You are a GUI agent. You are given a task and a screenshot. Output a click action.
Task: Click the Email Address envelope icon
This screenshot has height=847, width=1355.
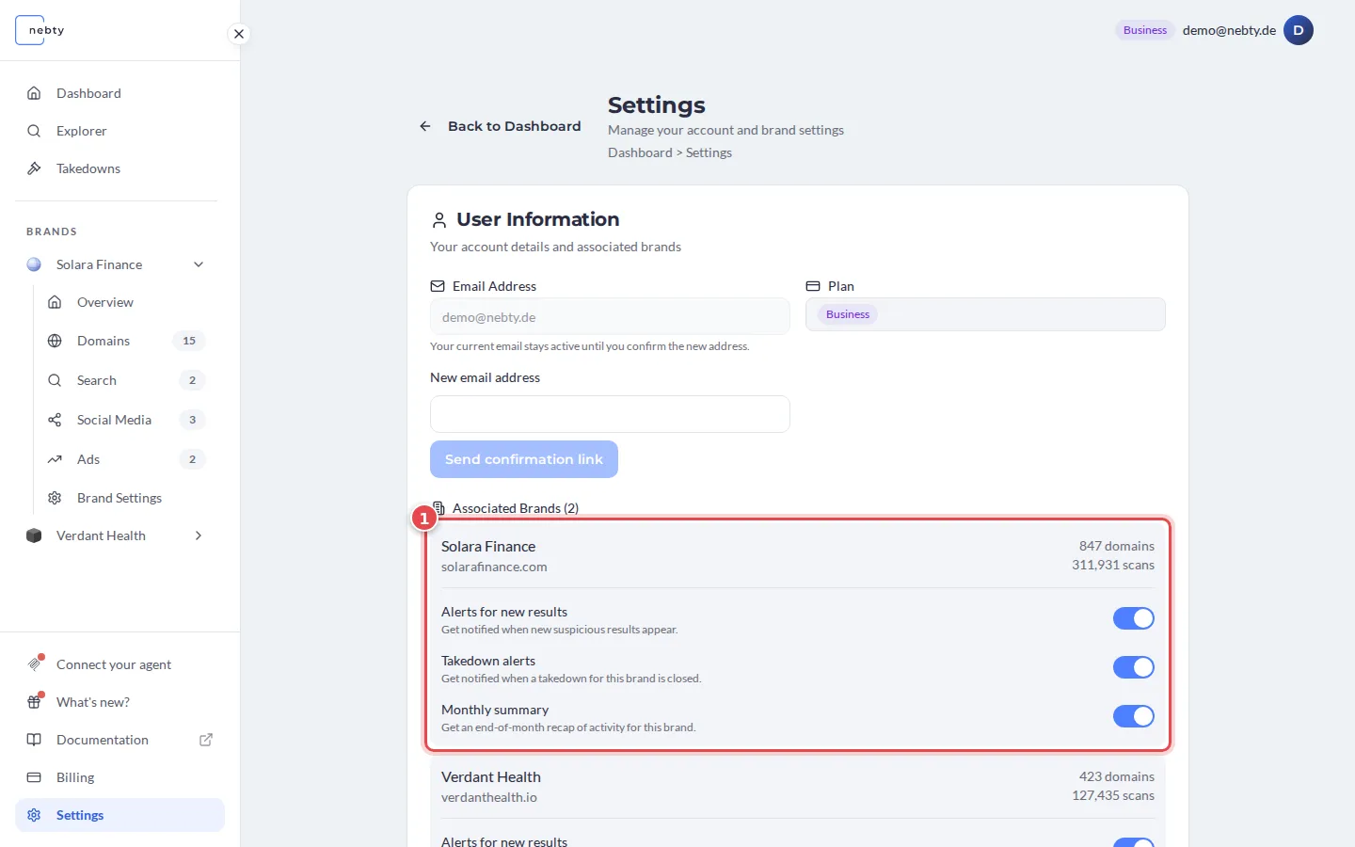tap(438, 286)
